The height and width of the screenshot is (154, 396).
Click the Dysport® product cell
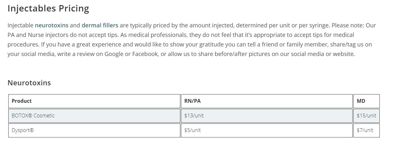pyautogui.click(x=23, y=130)
